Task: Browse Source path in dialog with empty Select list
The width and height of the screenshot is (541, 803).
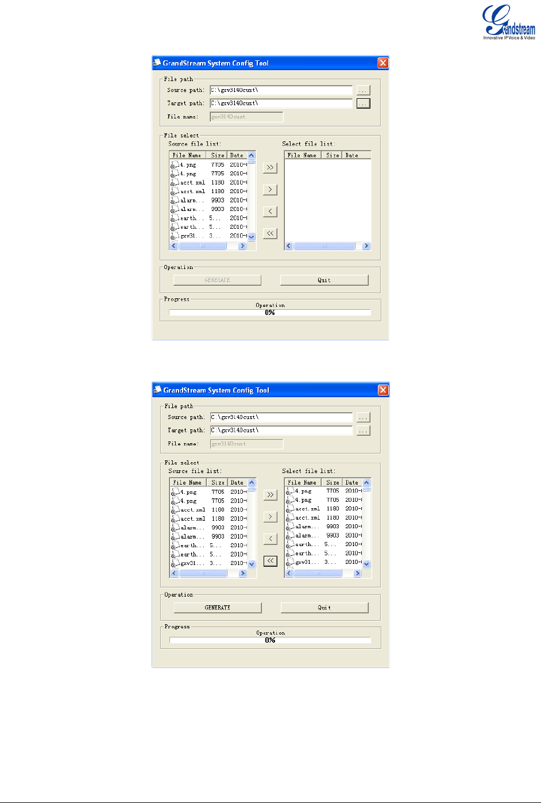Action: coord(363,90)
